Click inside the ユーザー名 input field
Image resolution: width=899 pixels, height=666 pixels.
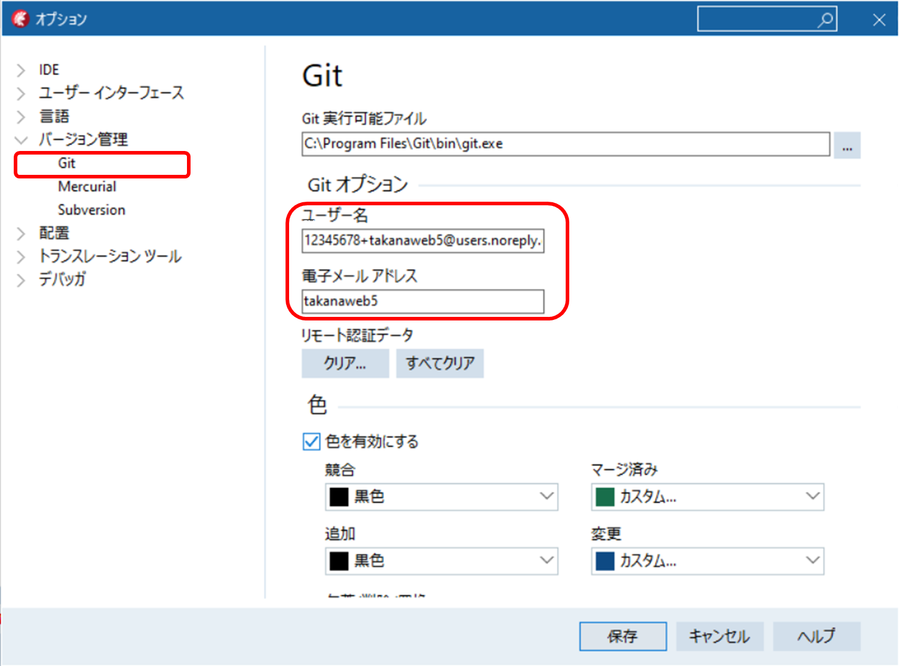tap(422, 241)
